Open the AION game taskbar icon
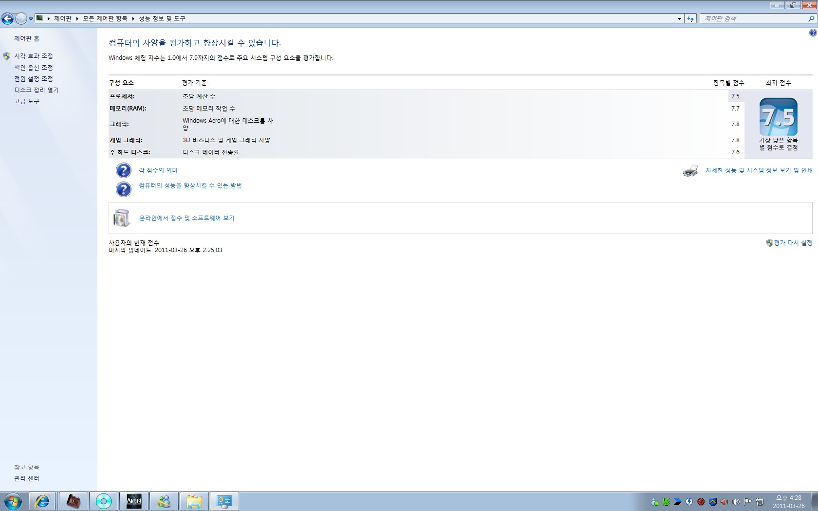This screenshot has width=818, height=511. pos(133,501)
